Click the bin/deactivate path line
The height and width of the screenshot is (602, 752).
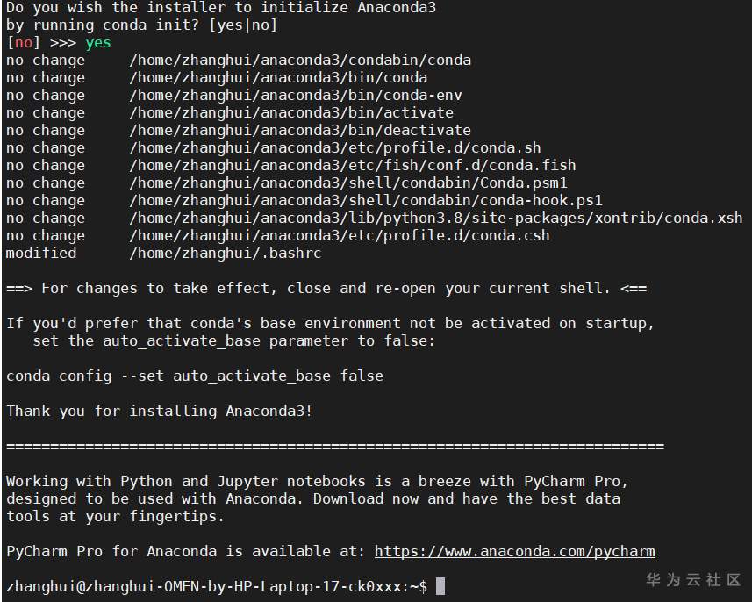click(300, 131)
